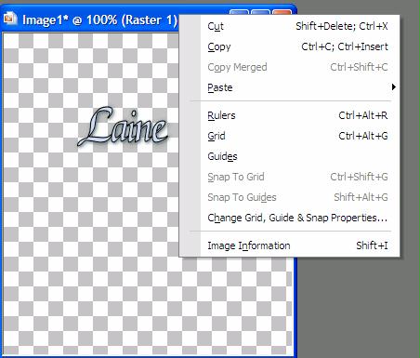Open the Paste submenu
420x358 pixels.
pyautogui.click(x=290, y=87)
